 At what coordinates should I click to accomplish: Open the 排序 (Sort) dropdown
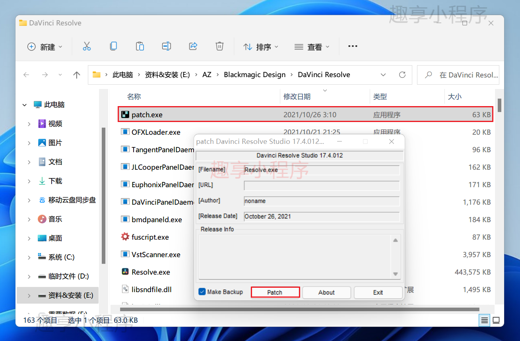coord(261,47)
